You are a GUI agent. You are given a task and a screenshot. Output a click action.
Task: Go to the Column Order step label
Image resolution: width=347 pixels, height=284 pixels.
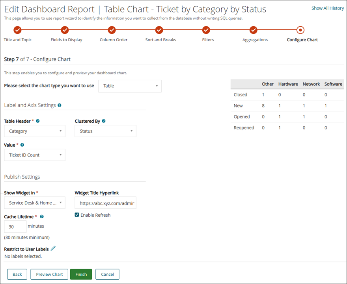[x=114, y=40]
